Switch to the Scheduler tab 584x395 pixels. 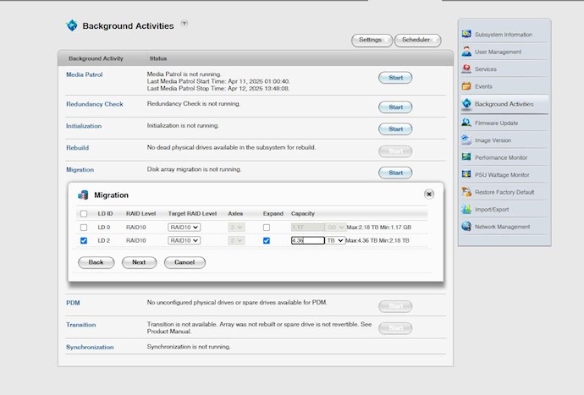pyautogui.click(x=416, y=40)
